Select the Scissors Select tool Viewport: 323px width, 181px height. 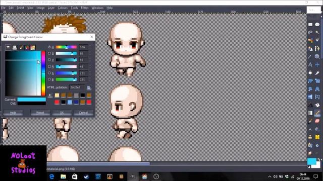317,40
